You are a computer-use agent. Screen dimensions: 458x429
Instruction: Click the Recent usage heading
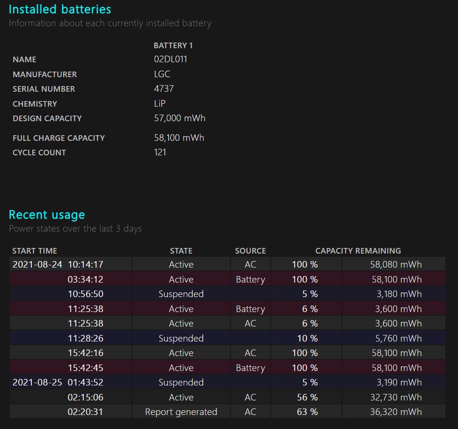47,215
